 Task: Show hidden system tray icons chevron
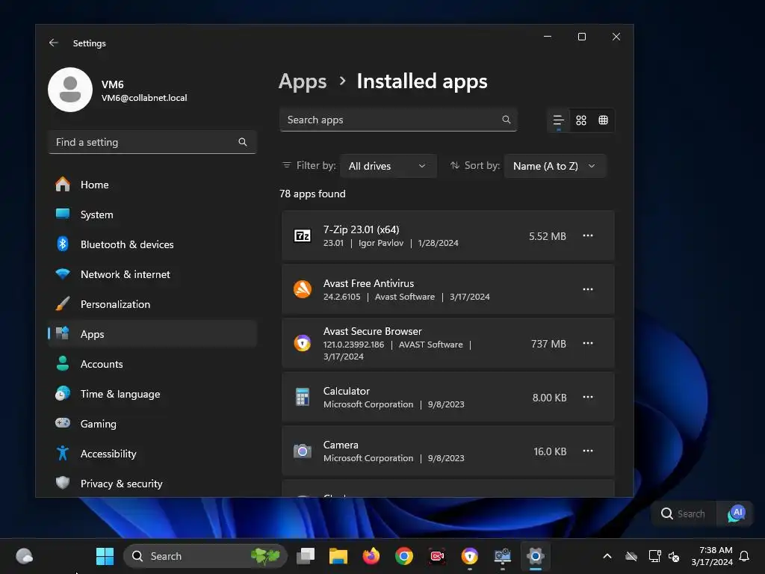coord(607,556)
